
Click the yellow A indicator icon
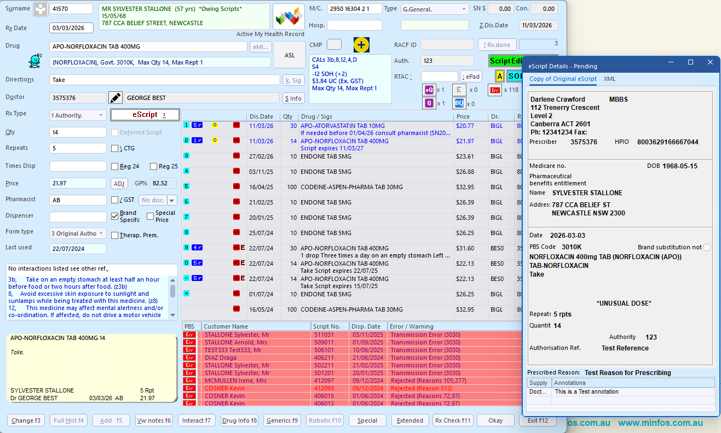(499, 76)
